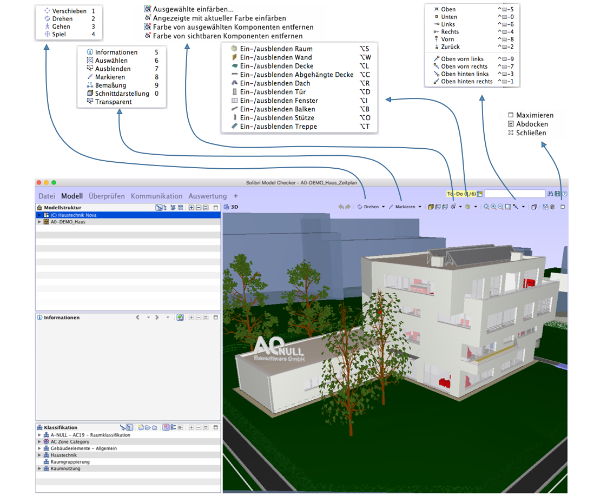Expand all nodes in Modellstruktur panel

pyautogui.click(x=191, y=208)
